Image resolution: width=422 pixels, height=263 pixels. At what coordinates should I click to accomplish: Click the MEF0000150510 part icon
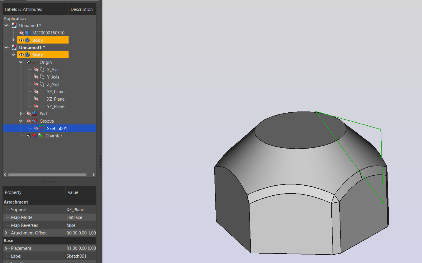[x=27, y=33]
